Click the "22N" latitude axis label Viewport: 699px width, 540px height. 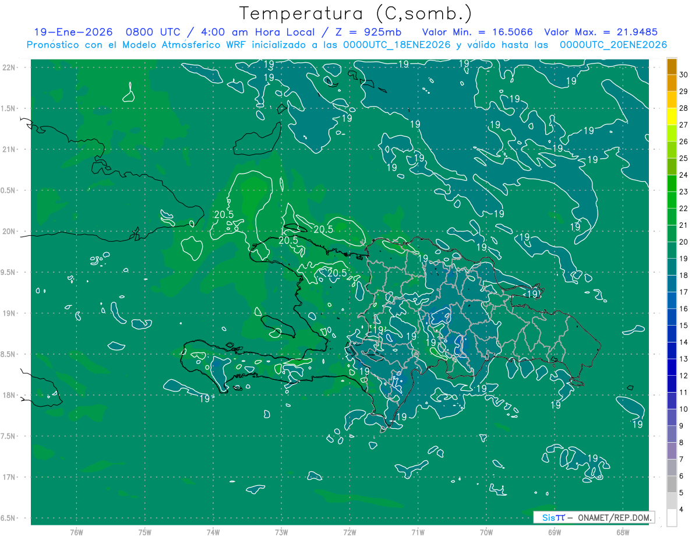point(9,68)
